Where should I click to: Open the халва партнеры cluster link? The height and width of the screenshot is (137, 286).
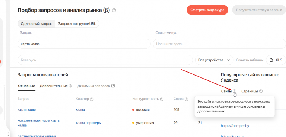[89, 123]
